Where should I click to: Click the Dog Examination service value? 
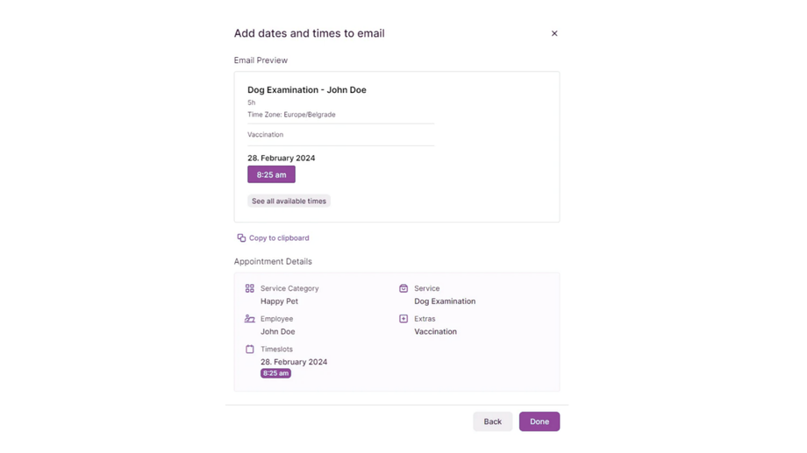pos(445,301)
